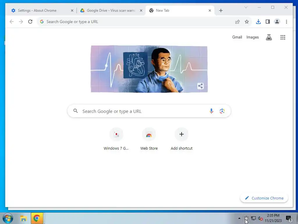Reload the current page
298x224 pixels.
click(x=30, y=22)
